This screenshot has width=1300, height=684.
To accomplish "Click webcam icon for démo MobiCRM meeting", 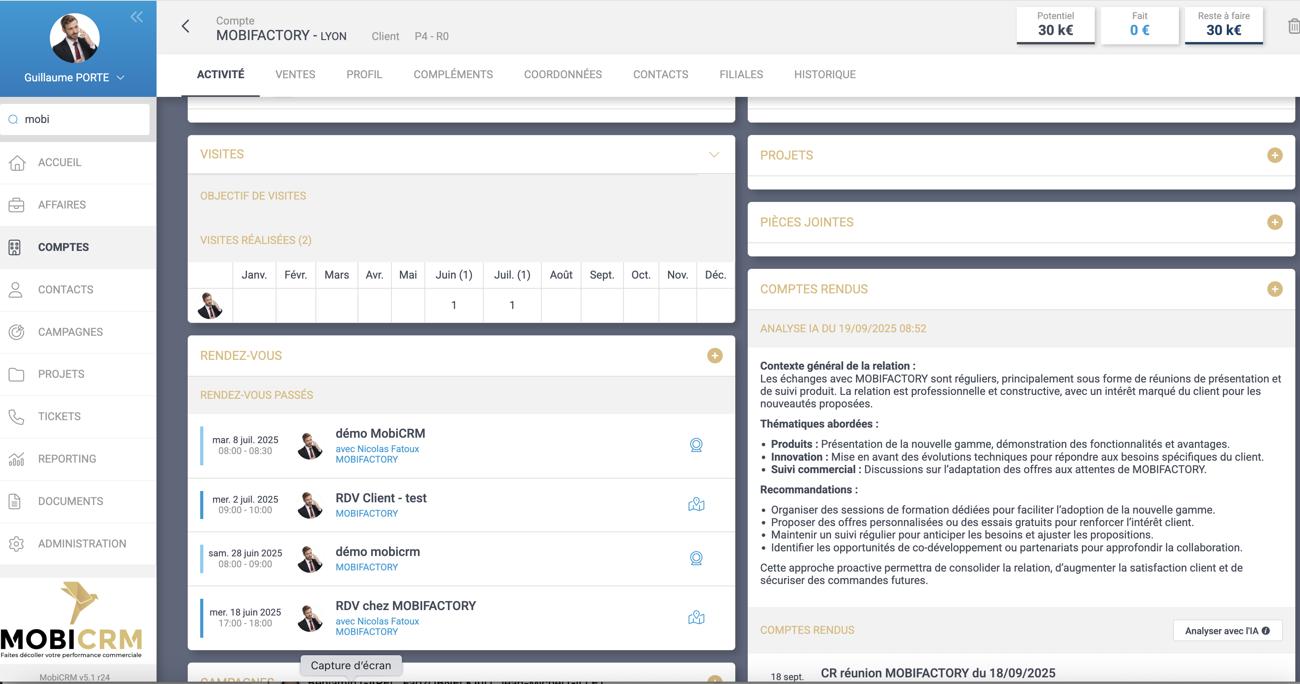I will pyautogui.click(x=696, y=445).
